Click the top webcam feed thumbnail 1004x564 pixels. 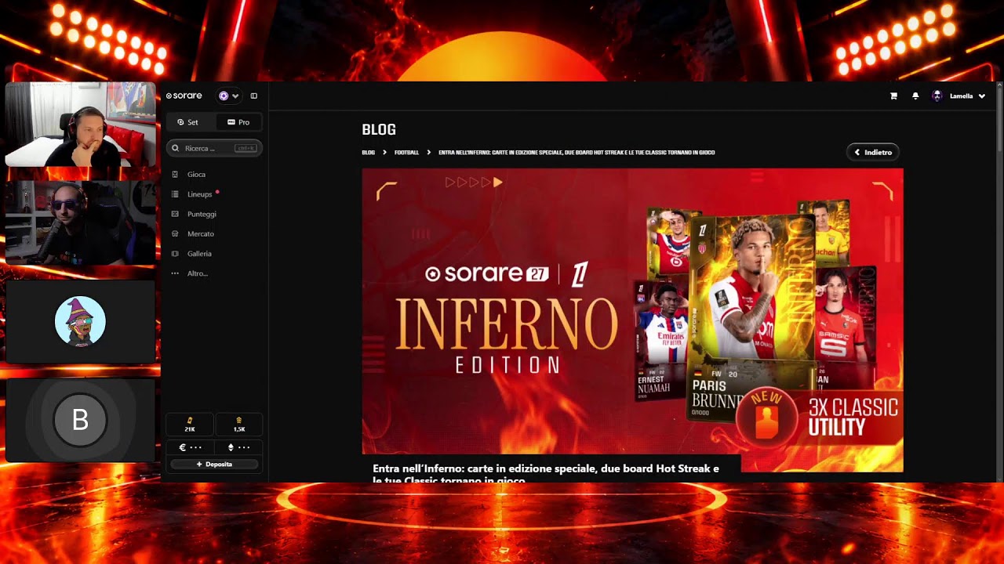point(81,125)
